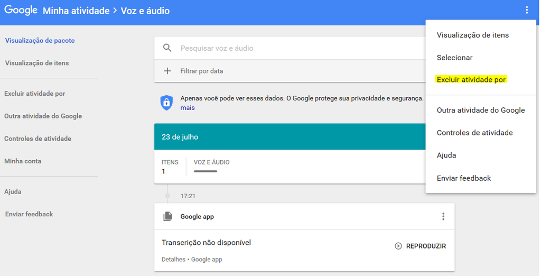Screen dimensions: 541x276
Task: Go to Minha conta in sidebar
Action: pyautogui.click(x=23, y=161)
